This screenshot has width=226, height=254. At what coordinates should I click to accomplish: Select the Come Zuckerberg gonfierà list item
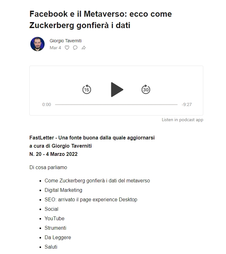pyautogui.click(x=97, y=180)
